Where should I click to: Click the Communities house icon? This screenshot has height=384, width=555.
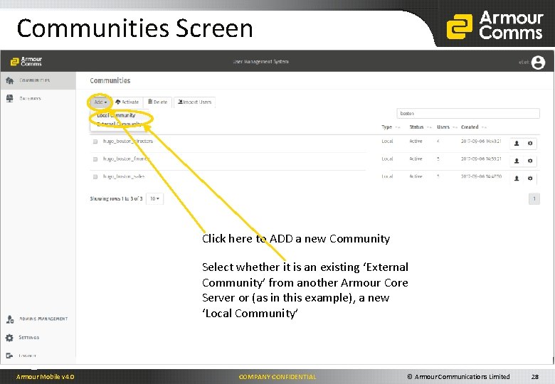[x=9, y=80]
